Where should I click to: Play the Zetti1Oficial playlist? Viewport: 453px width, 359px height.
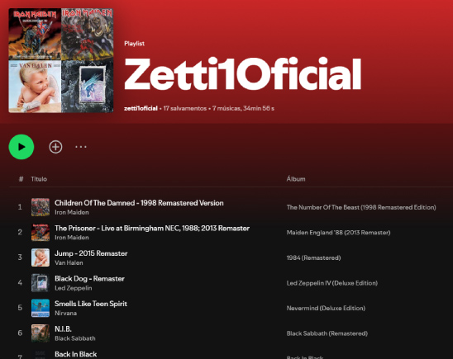click(x=21, y=147)
